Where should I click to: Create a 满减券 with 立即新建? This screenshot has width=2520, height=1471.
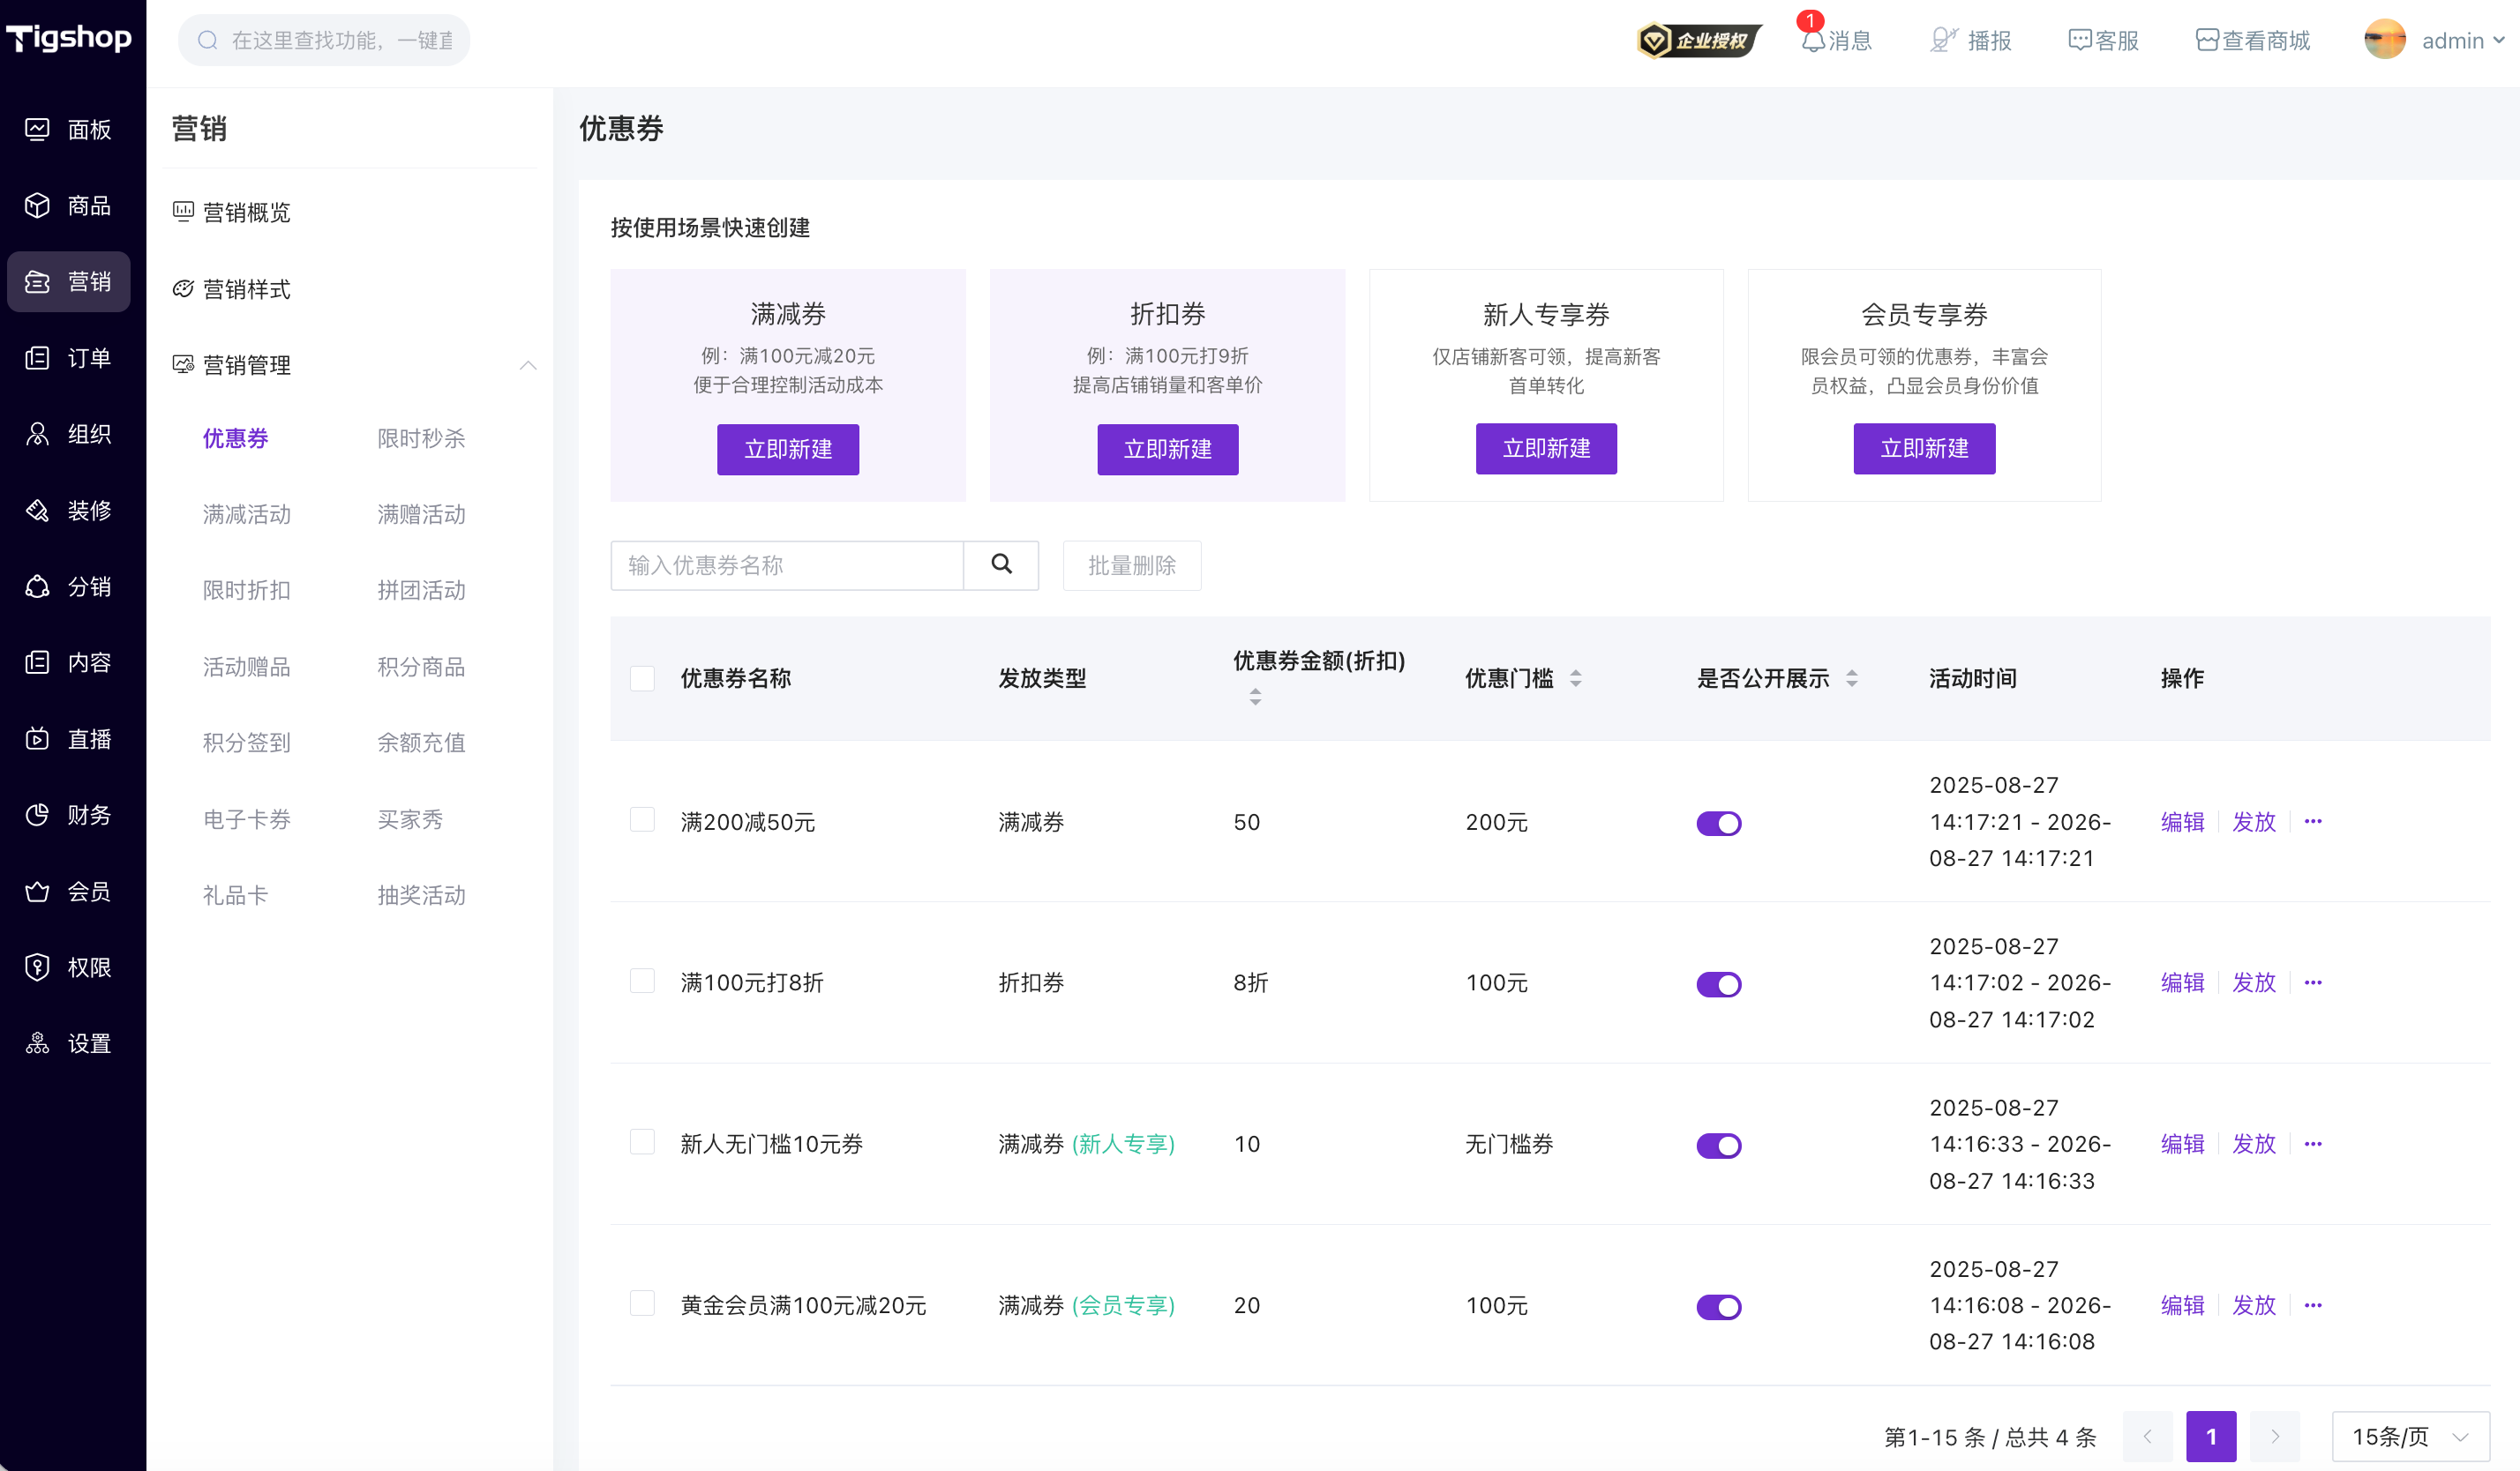pos(788,450)
